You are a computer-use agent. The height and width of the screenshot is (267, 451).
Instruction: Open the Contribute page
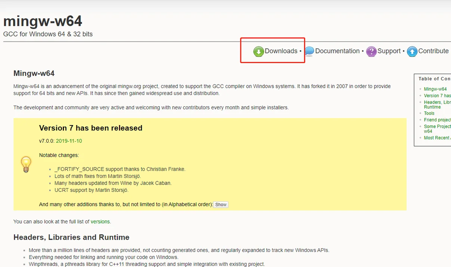click(x=433, y=51)
